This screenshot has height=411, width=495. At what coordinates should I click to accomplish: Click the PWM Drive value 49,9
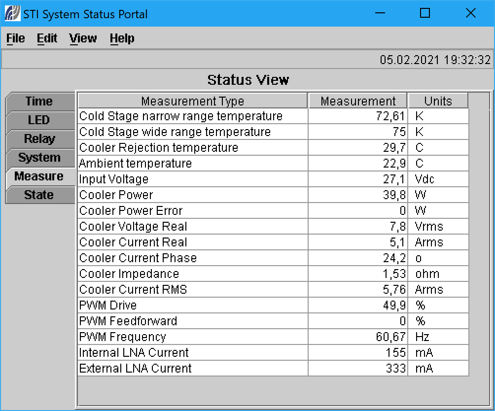(394, 306)
